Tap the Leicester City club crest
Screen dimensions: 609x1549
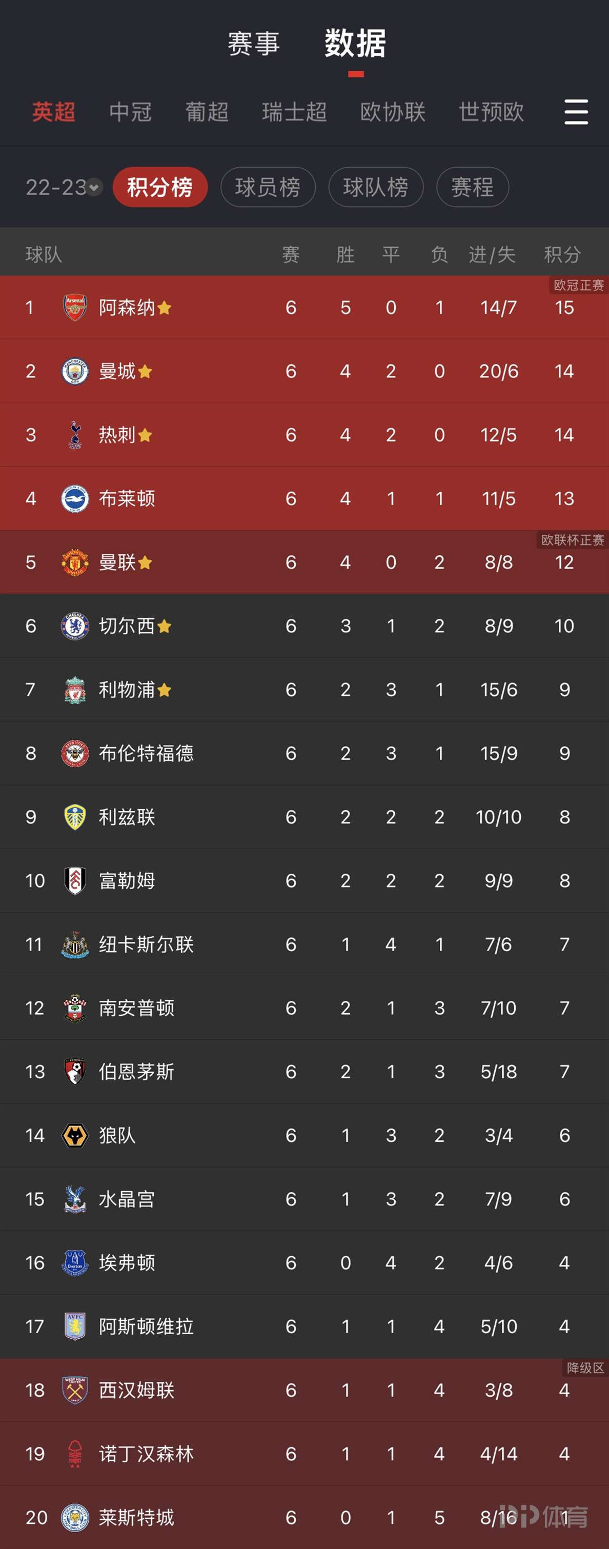[x=75, y=1517]
